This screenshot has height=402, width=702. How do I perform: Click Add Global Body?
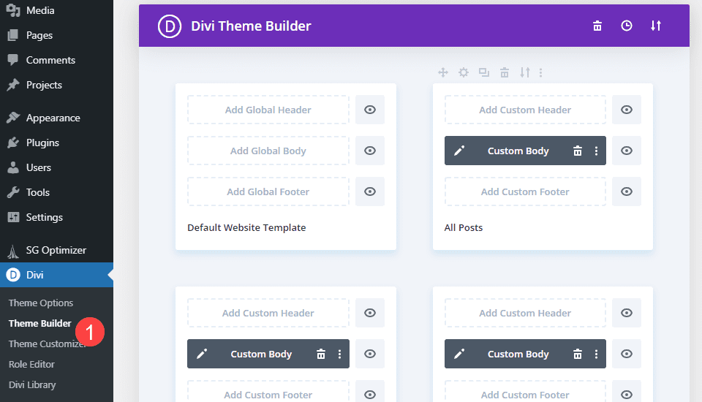click(268, 151)
